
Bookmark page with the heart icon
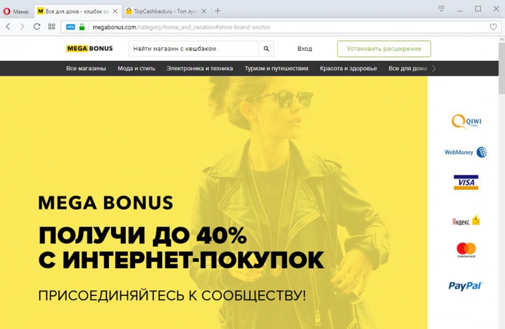[493, 27]
